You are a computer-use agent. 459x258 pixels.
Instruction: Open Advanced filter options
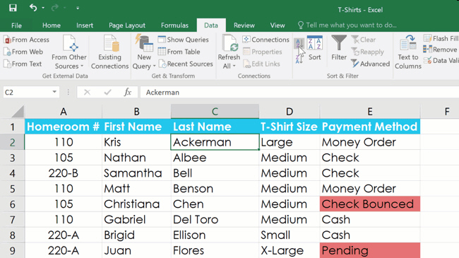(x=371, y=64)
